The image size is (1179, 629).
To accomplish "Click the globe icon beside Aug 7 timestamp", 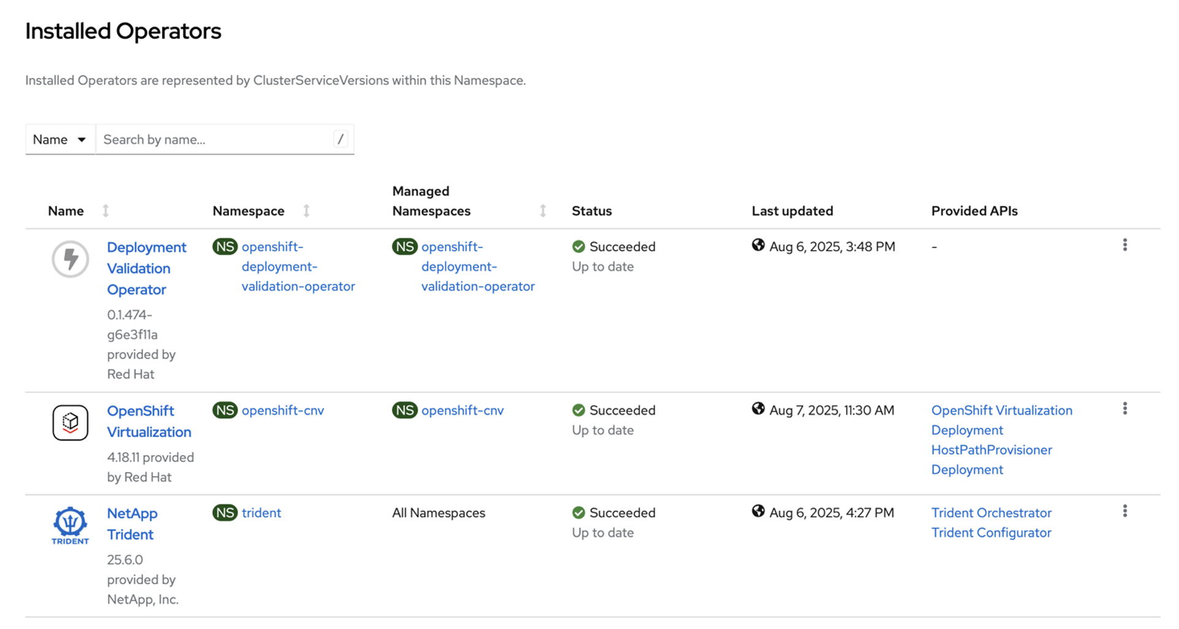I will [x=757, y=408].
